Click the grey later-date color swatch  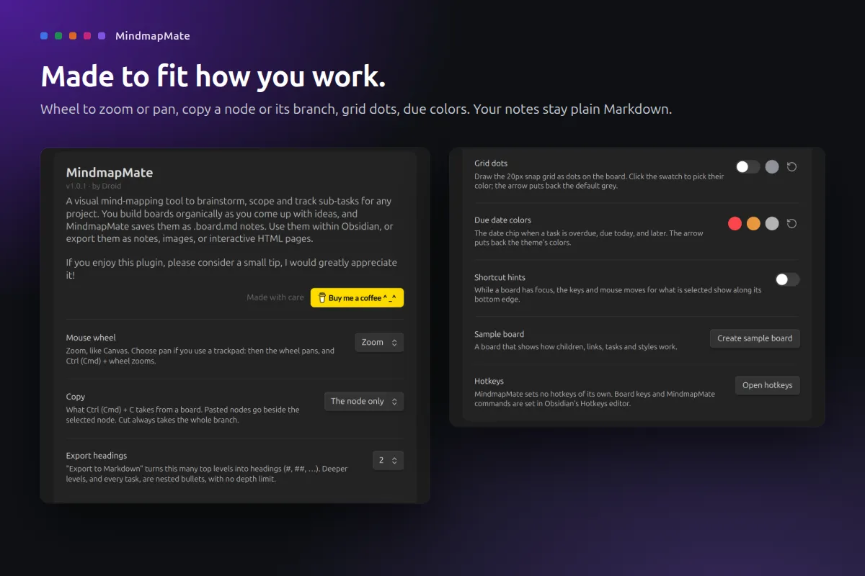point(772,223)
